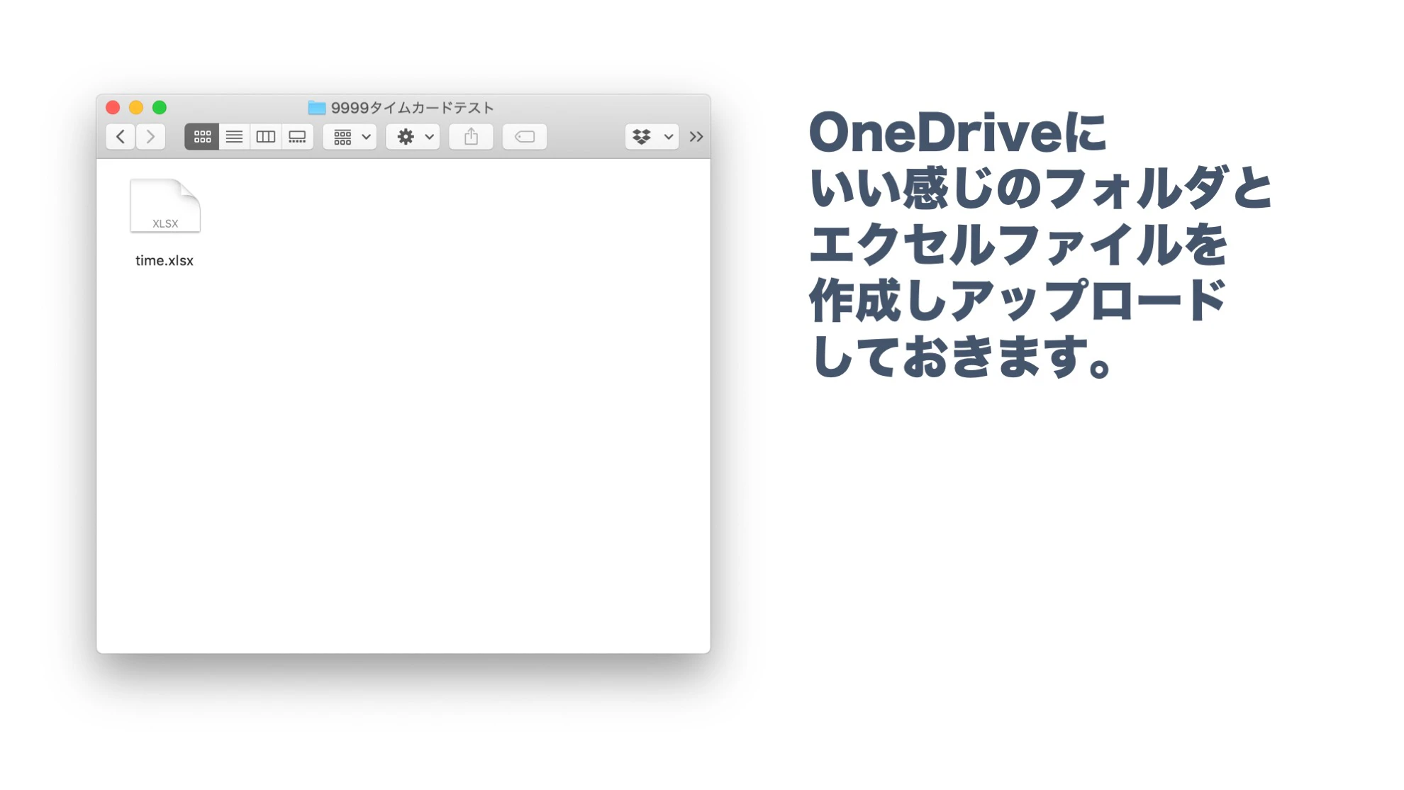Select the time.xlsx file icon
This screenshot has height=790, width=1404.
click(165, 206)
